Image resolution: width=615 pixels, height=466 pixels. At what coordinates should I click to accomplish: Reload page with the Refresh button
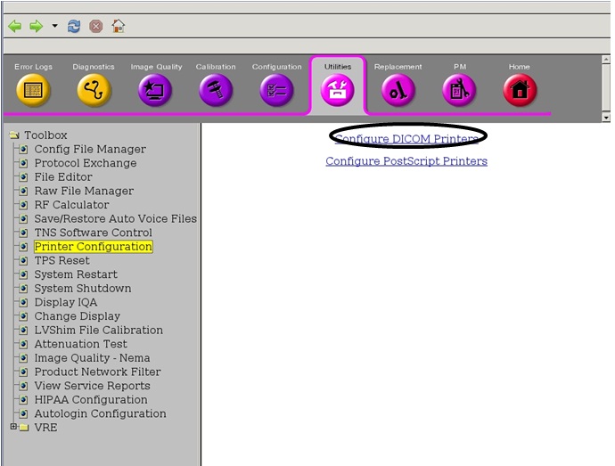point(74,26)
